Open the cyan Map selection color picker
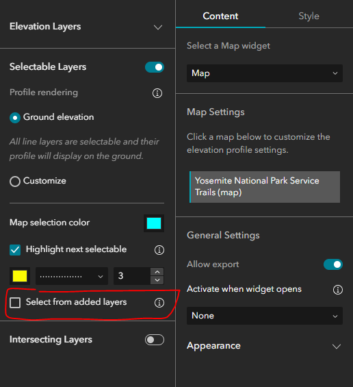353x387 pixels. coord(154,223)
